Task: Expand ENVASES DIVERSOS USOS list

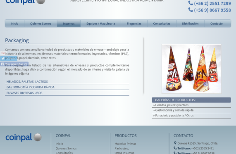Action: [67, 93]
